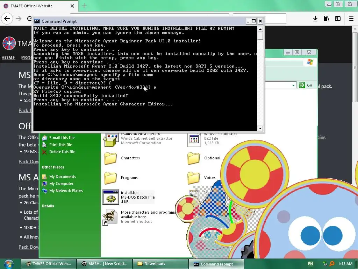Viewport: 358px width, 269px height.
Task: Click 'More characters and programs' shortcut text
Action: click(148, 215)
